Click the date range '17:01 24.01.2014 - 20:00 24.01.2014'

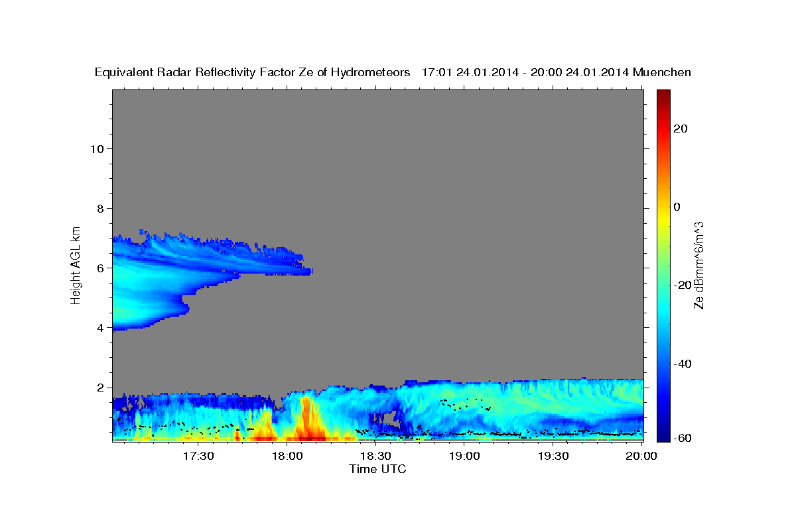(x=526, y=72)
